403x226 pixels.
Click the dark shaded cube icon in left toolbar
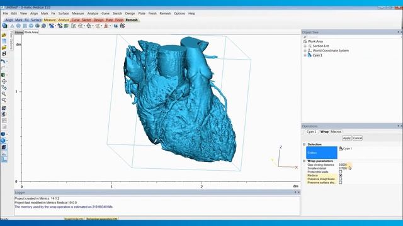point(4,147)
